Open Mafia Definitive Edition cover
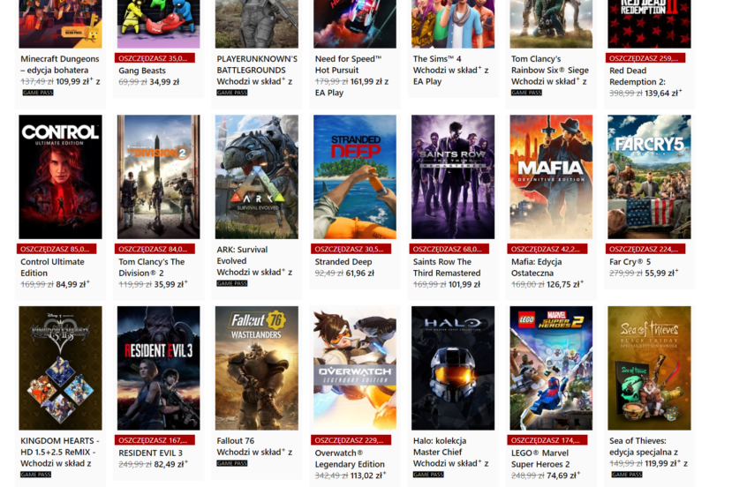Screen dimensions: 732x487 [551, 176]
